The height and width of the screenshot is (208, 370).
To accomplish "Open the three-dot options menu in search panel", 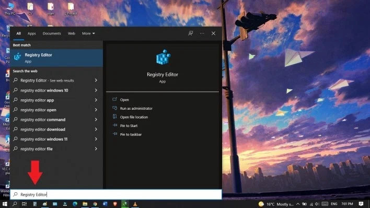I will pos(202,33).
